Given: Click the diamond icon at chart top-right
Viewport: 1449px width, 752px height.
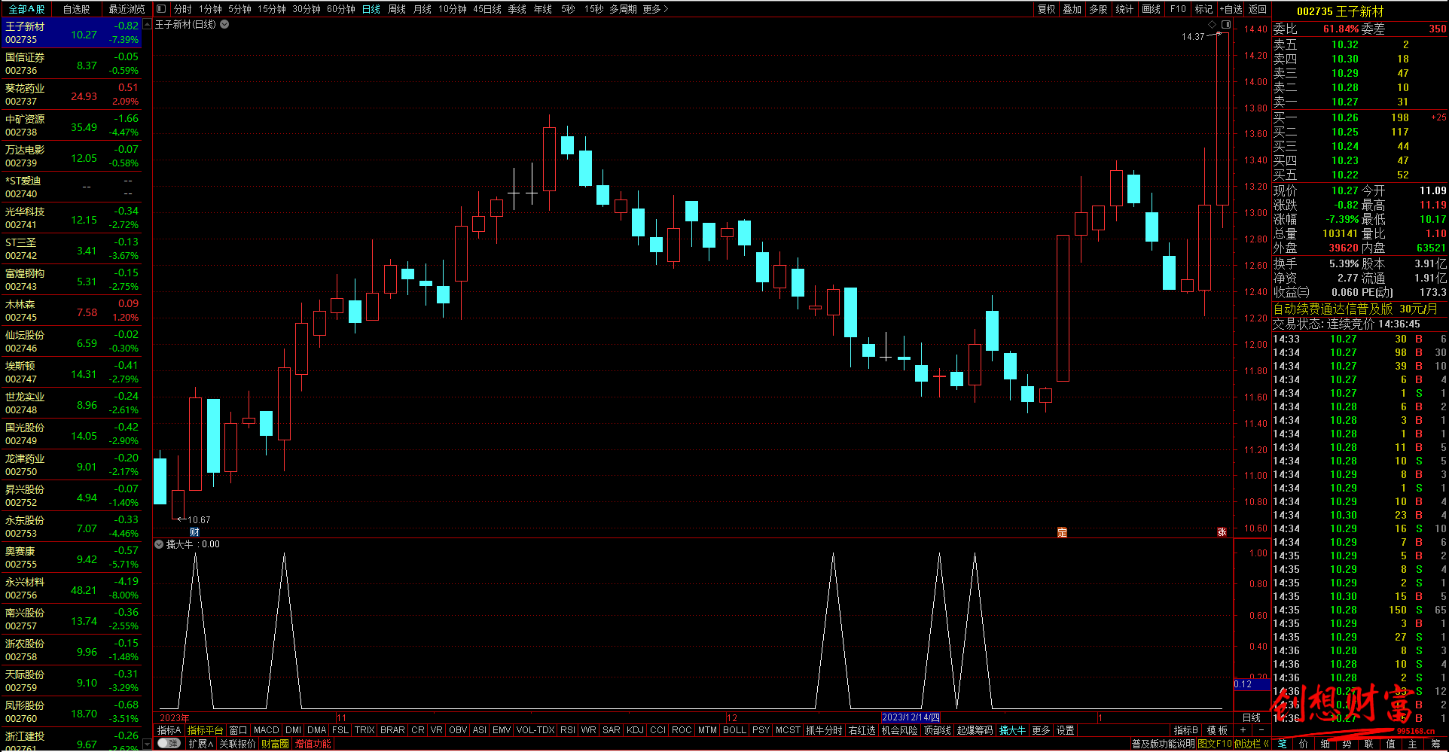Looking at the screenshot, I should coord(1212,25).
